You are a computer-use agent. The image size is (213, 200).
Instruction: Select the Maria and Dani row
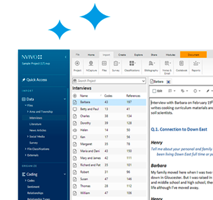(x=109, y=151)
